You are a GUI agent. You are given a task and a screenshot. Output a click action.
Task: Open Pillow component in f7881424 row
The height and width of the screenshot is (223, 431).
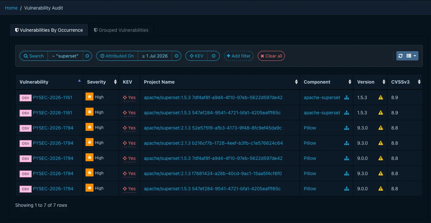point(310,173)
